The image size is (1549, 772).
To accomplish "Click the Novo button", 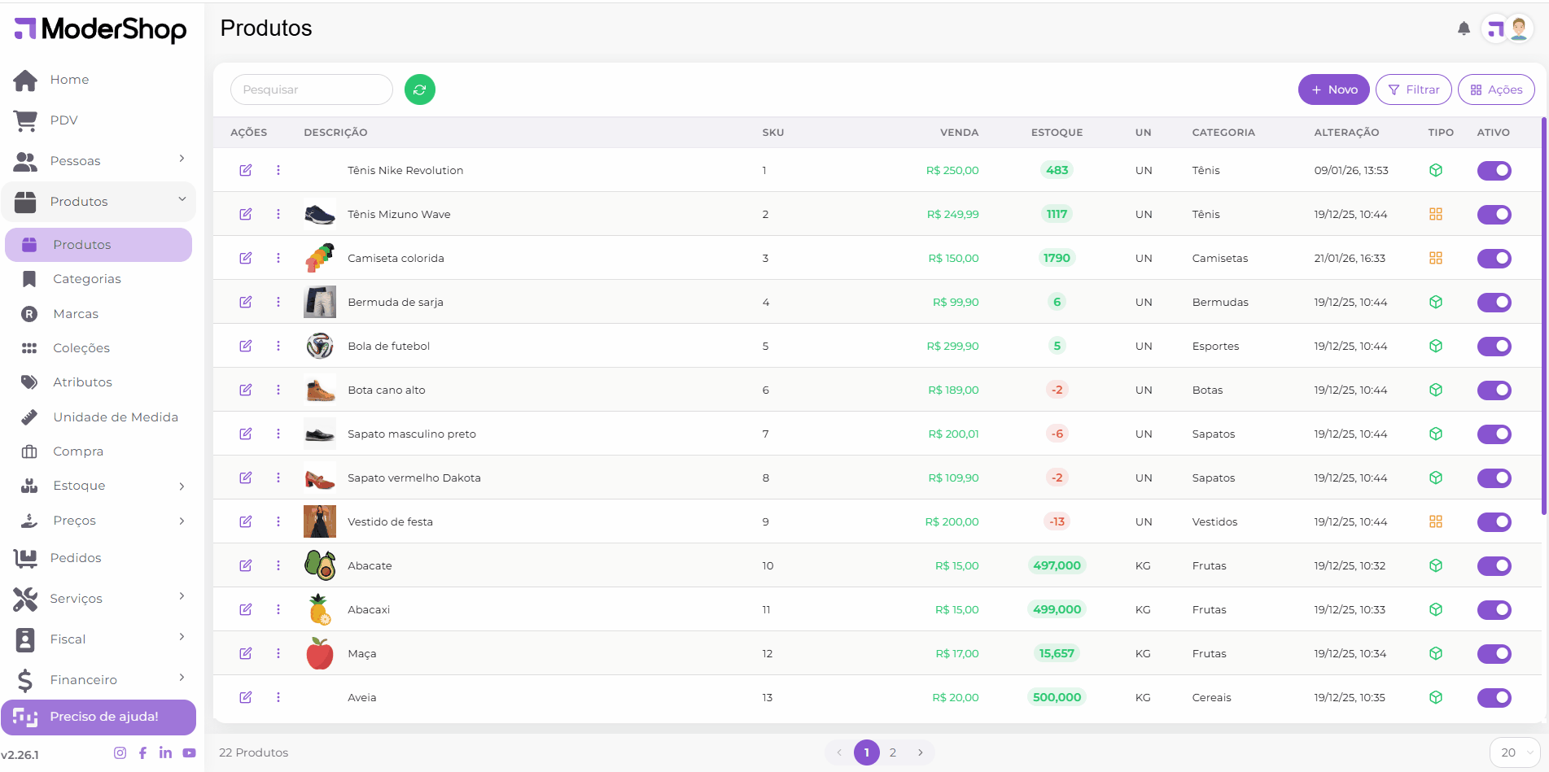I will pyautogui.click(x=1333, y=89).
